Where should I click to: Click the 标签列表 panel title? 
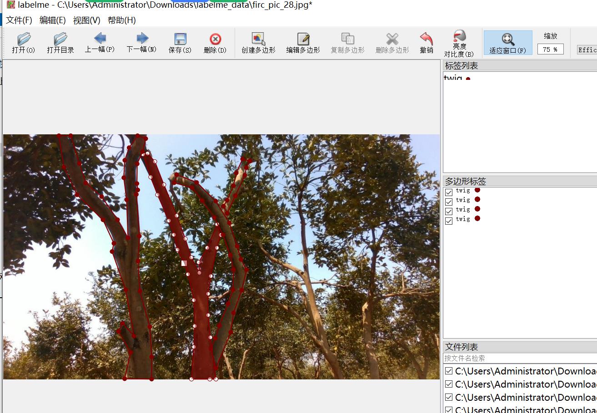(x=462, y=66)
